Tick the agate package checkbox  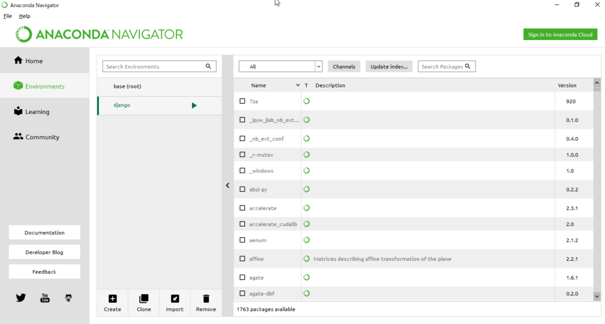(x=242, y=277)
